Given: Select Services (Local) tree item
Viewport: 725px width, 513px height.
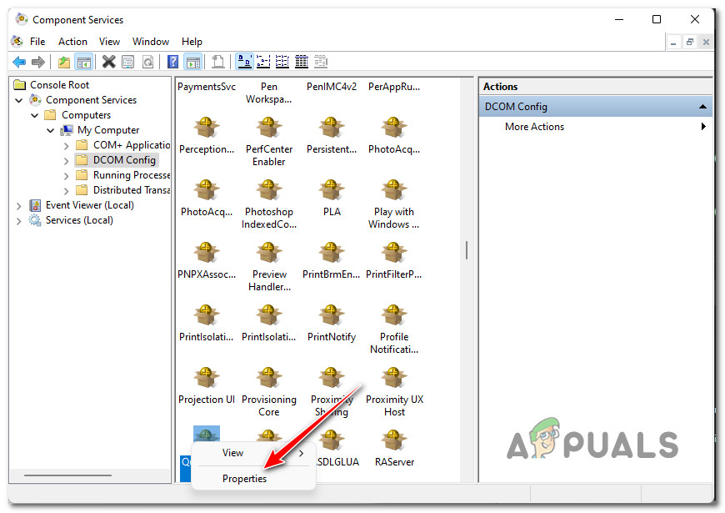Looking at the screenshot, I should (x=79, y=220).
